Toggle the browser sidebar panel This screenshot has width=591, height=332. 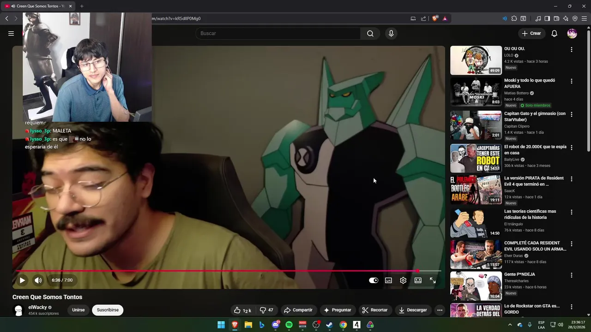[x=547, y=18]
